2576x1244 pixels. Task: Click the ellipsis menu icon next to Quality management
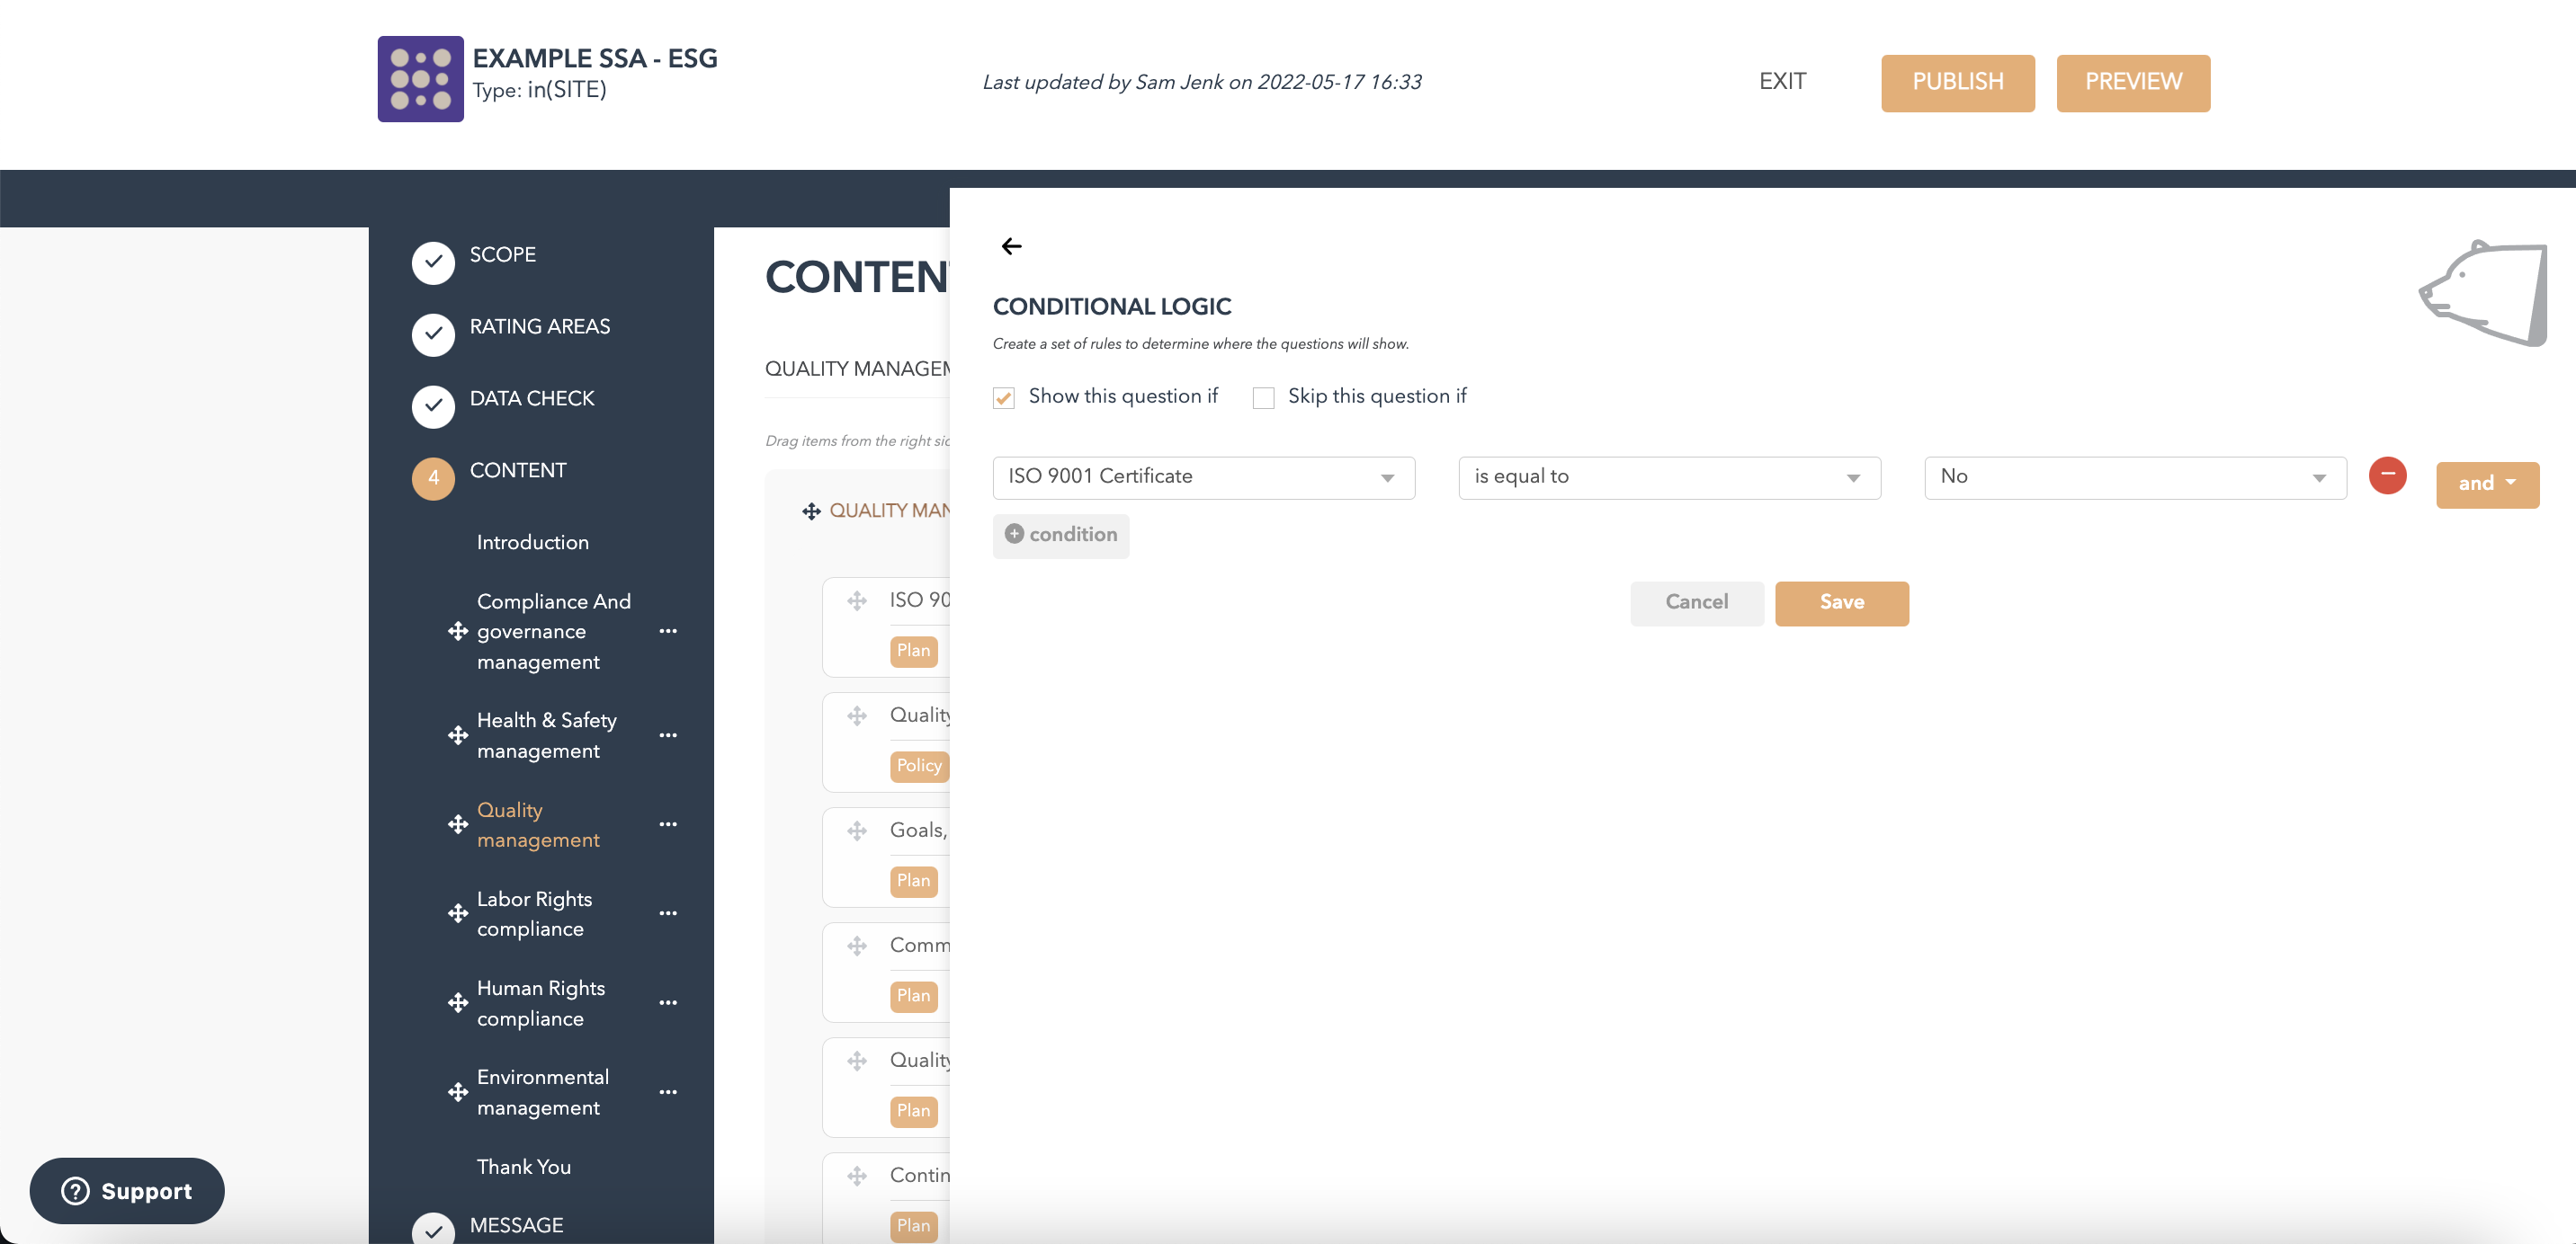668,825
